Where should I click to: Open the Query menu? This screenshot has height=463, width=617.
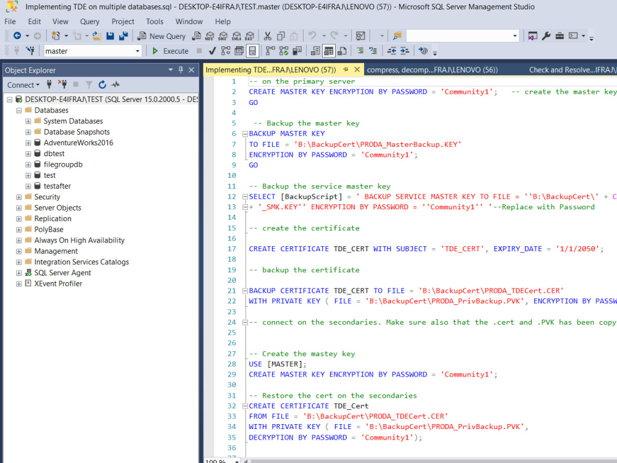point(89,21)
